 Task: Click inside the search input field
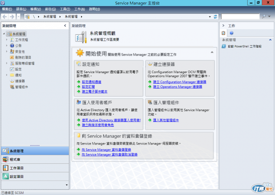(240, 16)
